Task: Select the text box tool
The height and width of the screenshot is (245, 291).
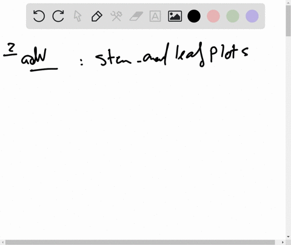Action: [x=155, y=16]
